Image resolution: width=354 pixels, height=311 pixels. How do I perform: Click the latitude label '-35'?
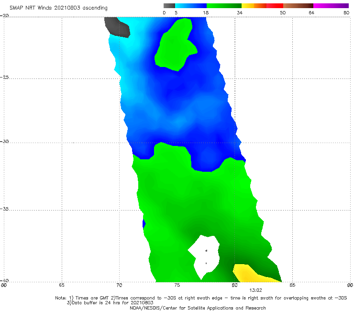[4, 209]
